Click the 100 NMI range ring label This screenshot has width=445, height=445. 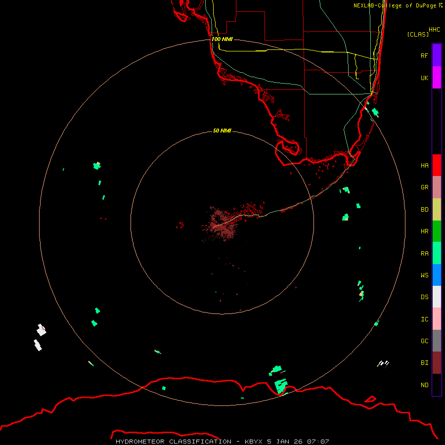[x=222, y=39]
